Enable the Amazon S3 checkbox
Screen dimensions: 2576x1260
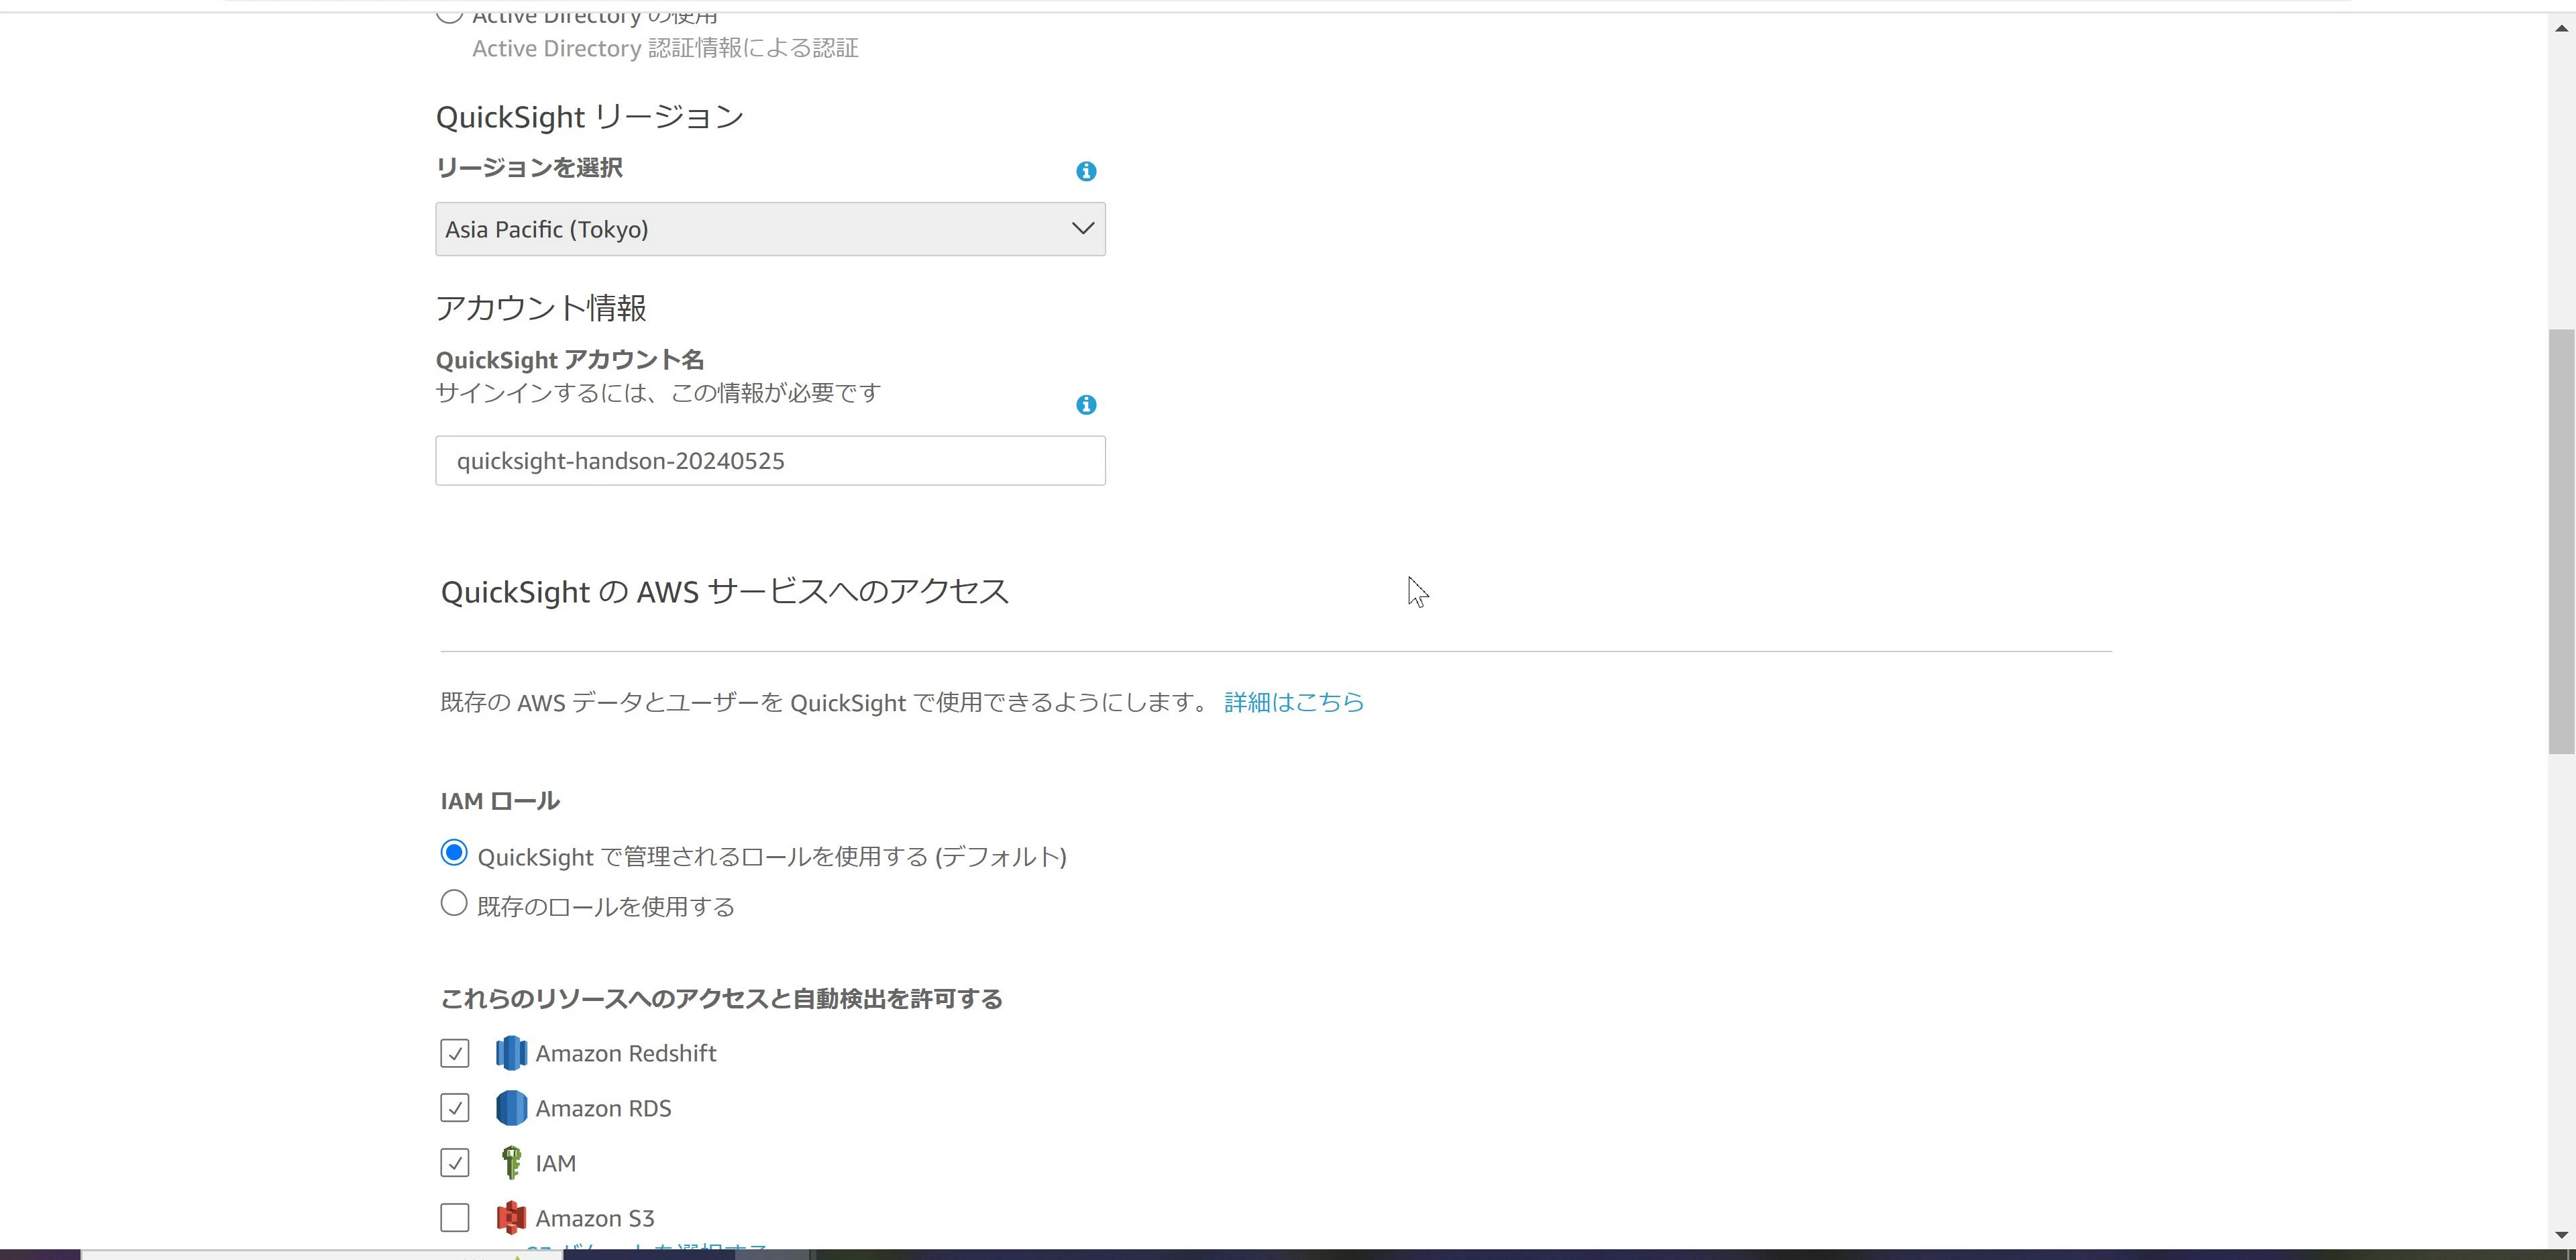[x=455, y=1218]
